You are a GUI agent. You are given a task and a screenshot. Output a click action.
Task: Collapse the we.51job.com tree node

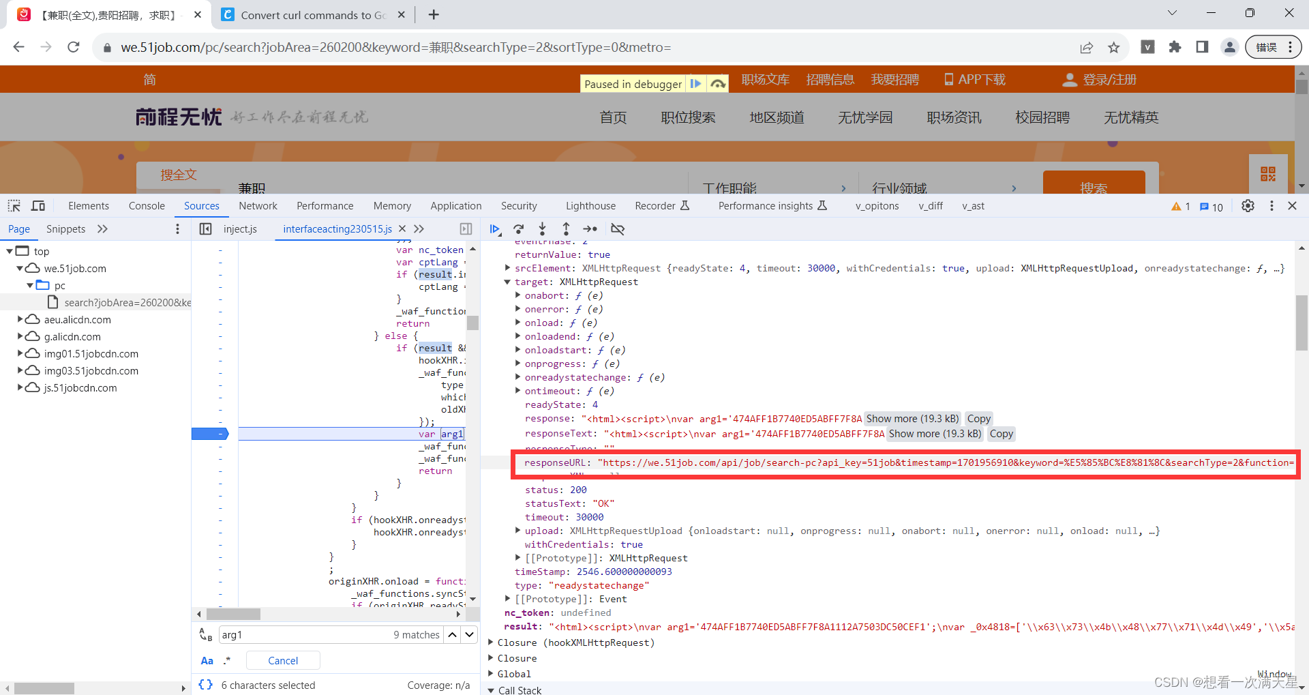[x=20, y=268]
